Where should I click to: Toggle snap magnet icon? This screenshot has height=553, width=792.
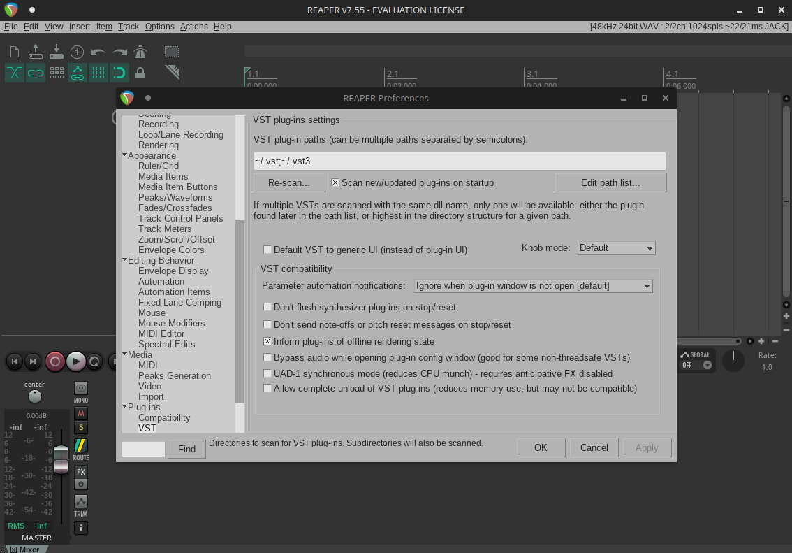(x=119, y=73)
